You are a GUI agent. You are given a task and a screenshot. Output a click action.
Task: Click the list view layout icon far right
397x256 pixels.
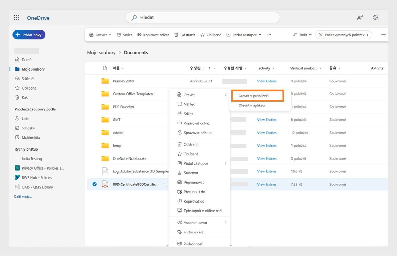pyautogui.click(x=383, y=34)
